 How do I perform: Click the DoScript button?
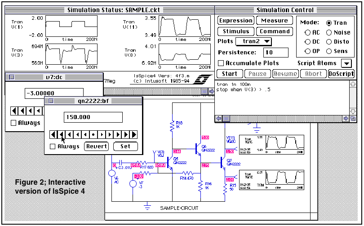(341, 74)
